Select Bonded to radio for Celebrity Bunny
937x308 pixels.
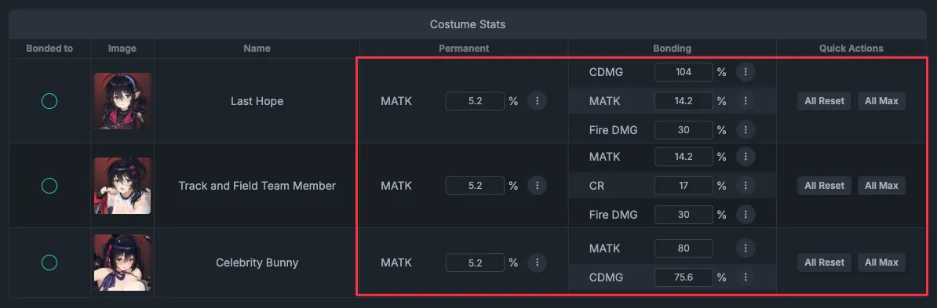tap(49, 262)
